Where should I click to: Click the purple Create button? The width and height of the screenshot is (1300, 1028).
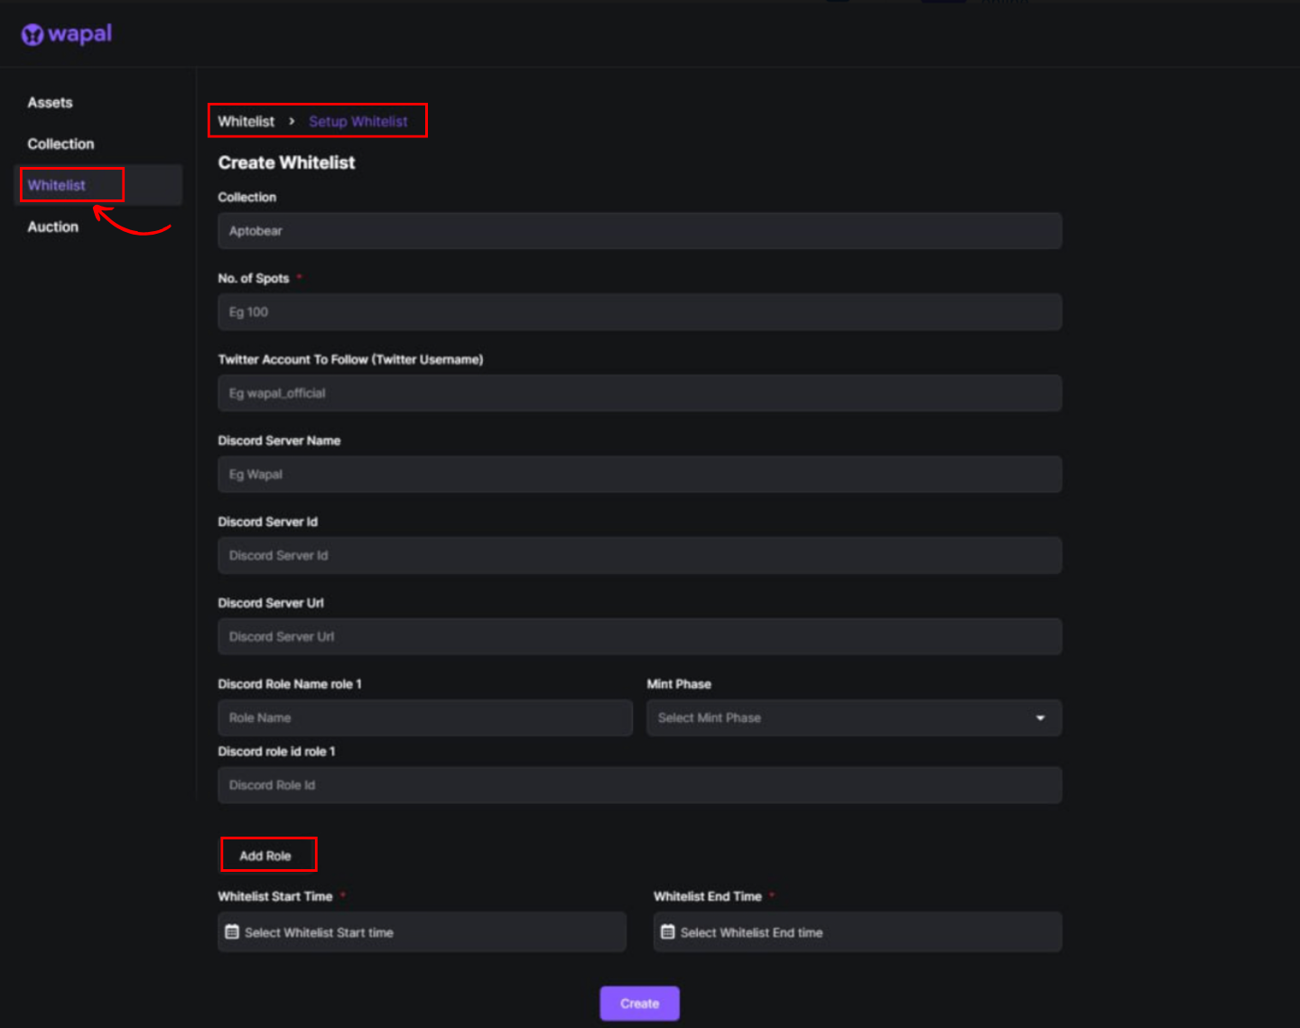[639, 1003]
